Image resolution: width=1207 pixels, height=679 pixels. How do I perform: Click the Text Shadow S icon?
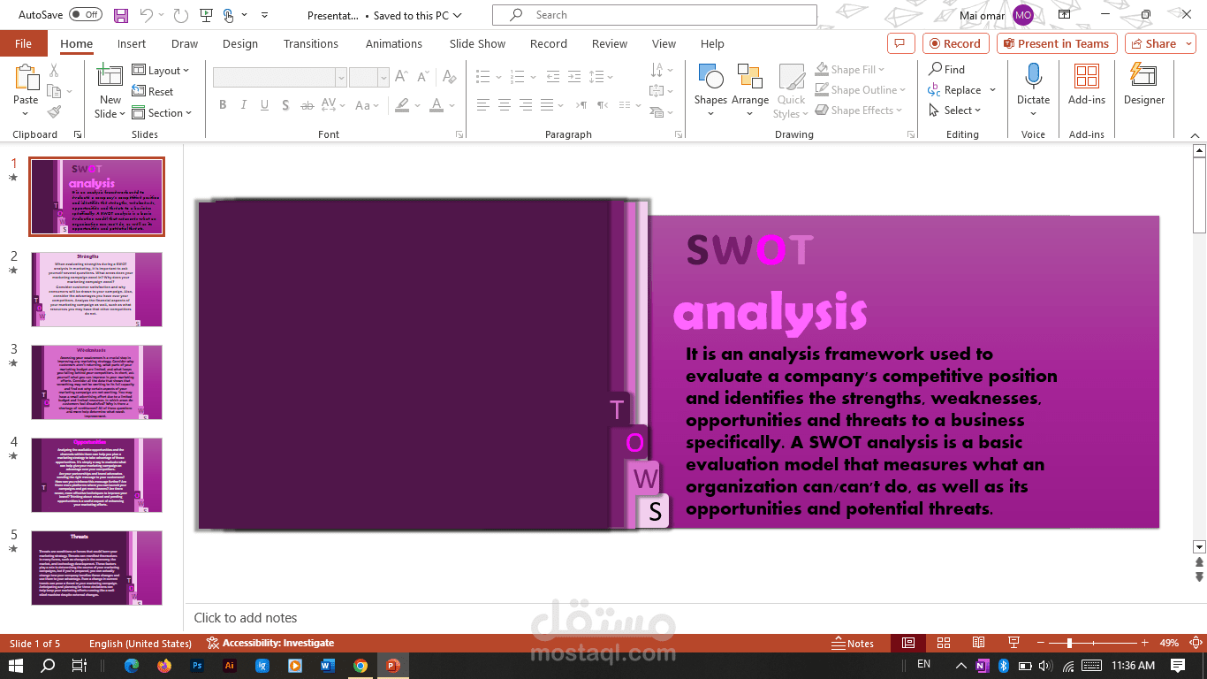(x=285, y=105)
